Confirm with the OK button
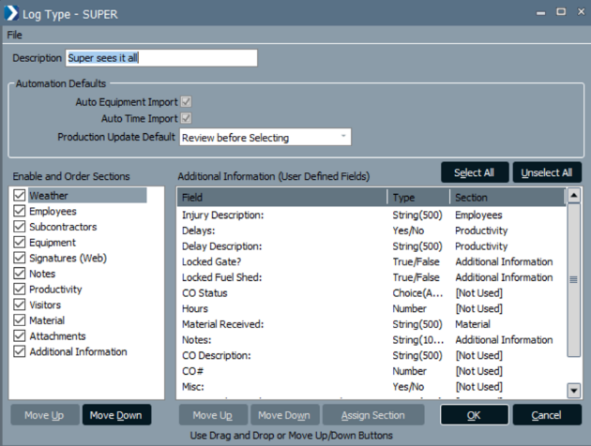Viewport: 591px width, 446px height. coord(475,415)
